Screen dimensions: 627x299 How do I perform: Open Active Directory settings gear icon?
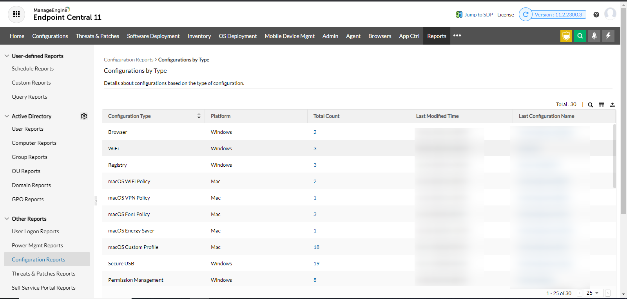[84, 116]
